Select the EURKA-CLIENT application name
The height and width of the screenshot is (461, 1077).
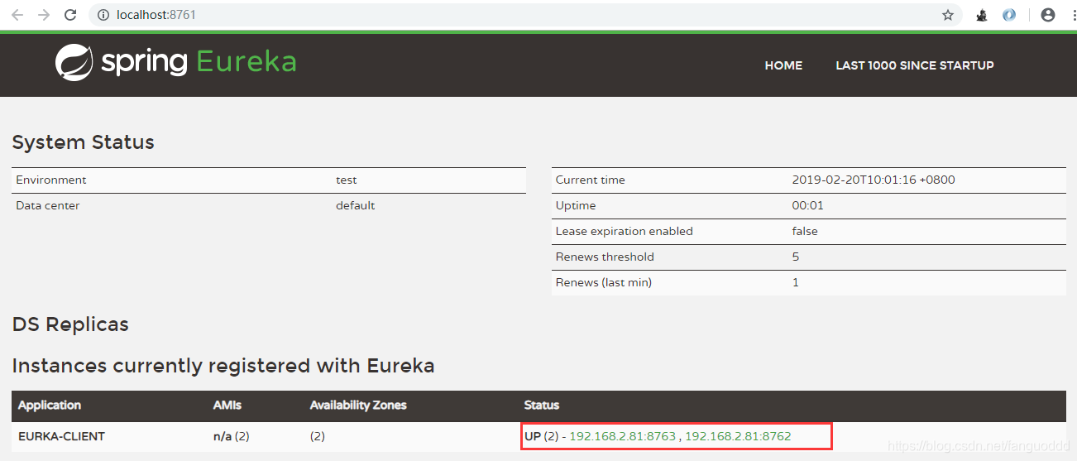pos(61,436)
